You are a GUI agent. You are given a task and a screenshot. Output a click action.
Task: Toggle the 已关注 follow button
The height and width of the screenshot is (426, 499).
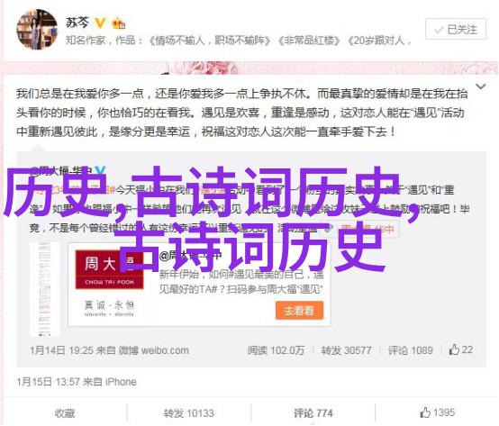click(x=456, y=30)
